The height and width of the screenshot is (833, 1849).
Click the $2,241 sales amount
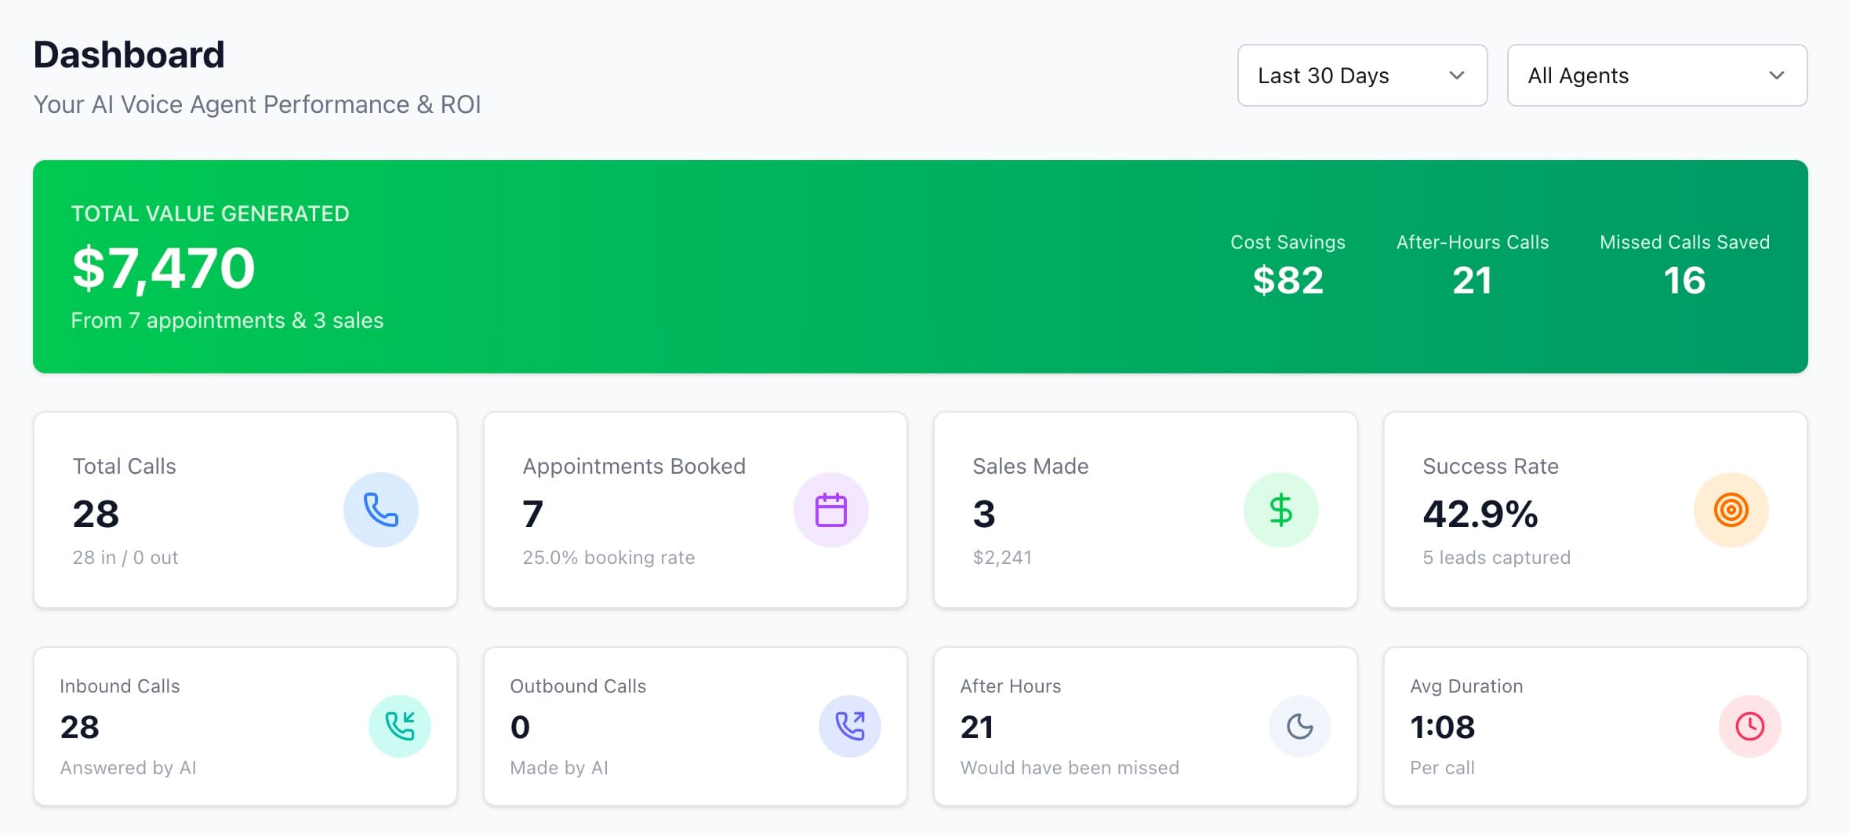pyautogui.click(x=1003, y=558)
